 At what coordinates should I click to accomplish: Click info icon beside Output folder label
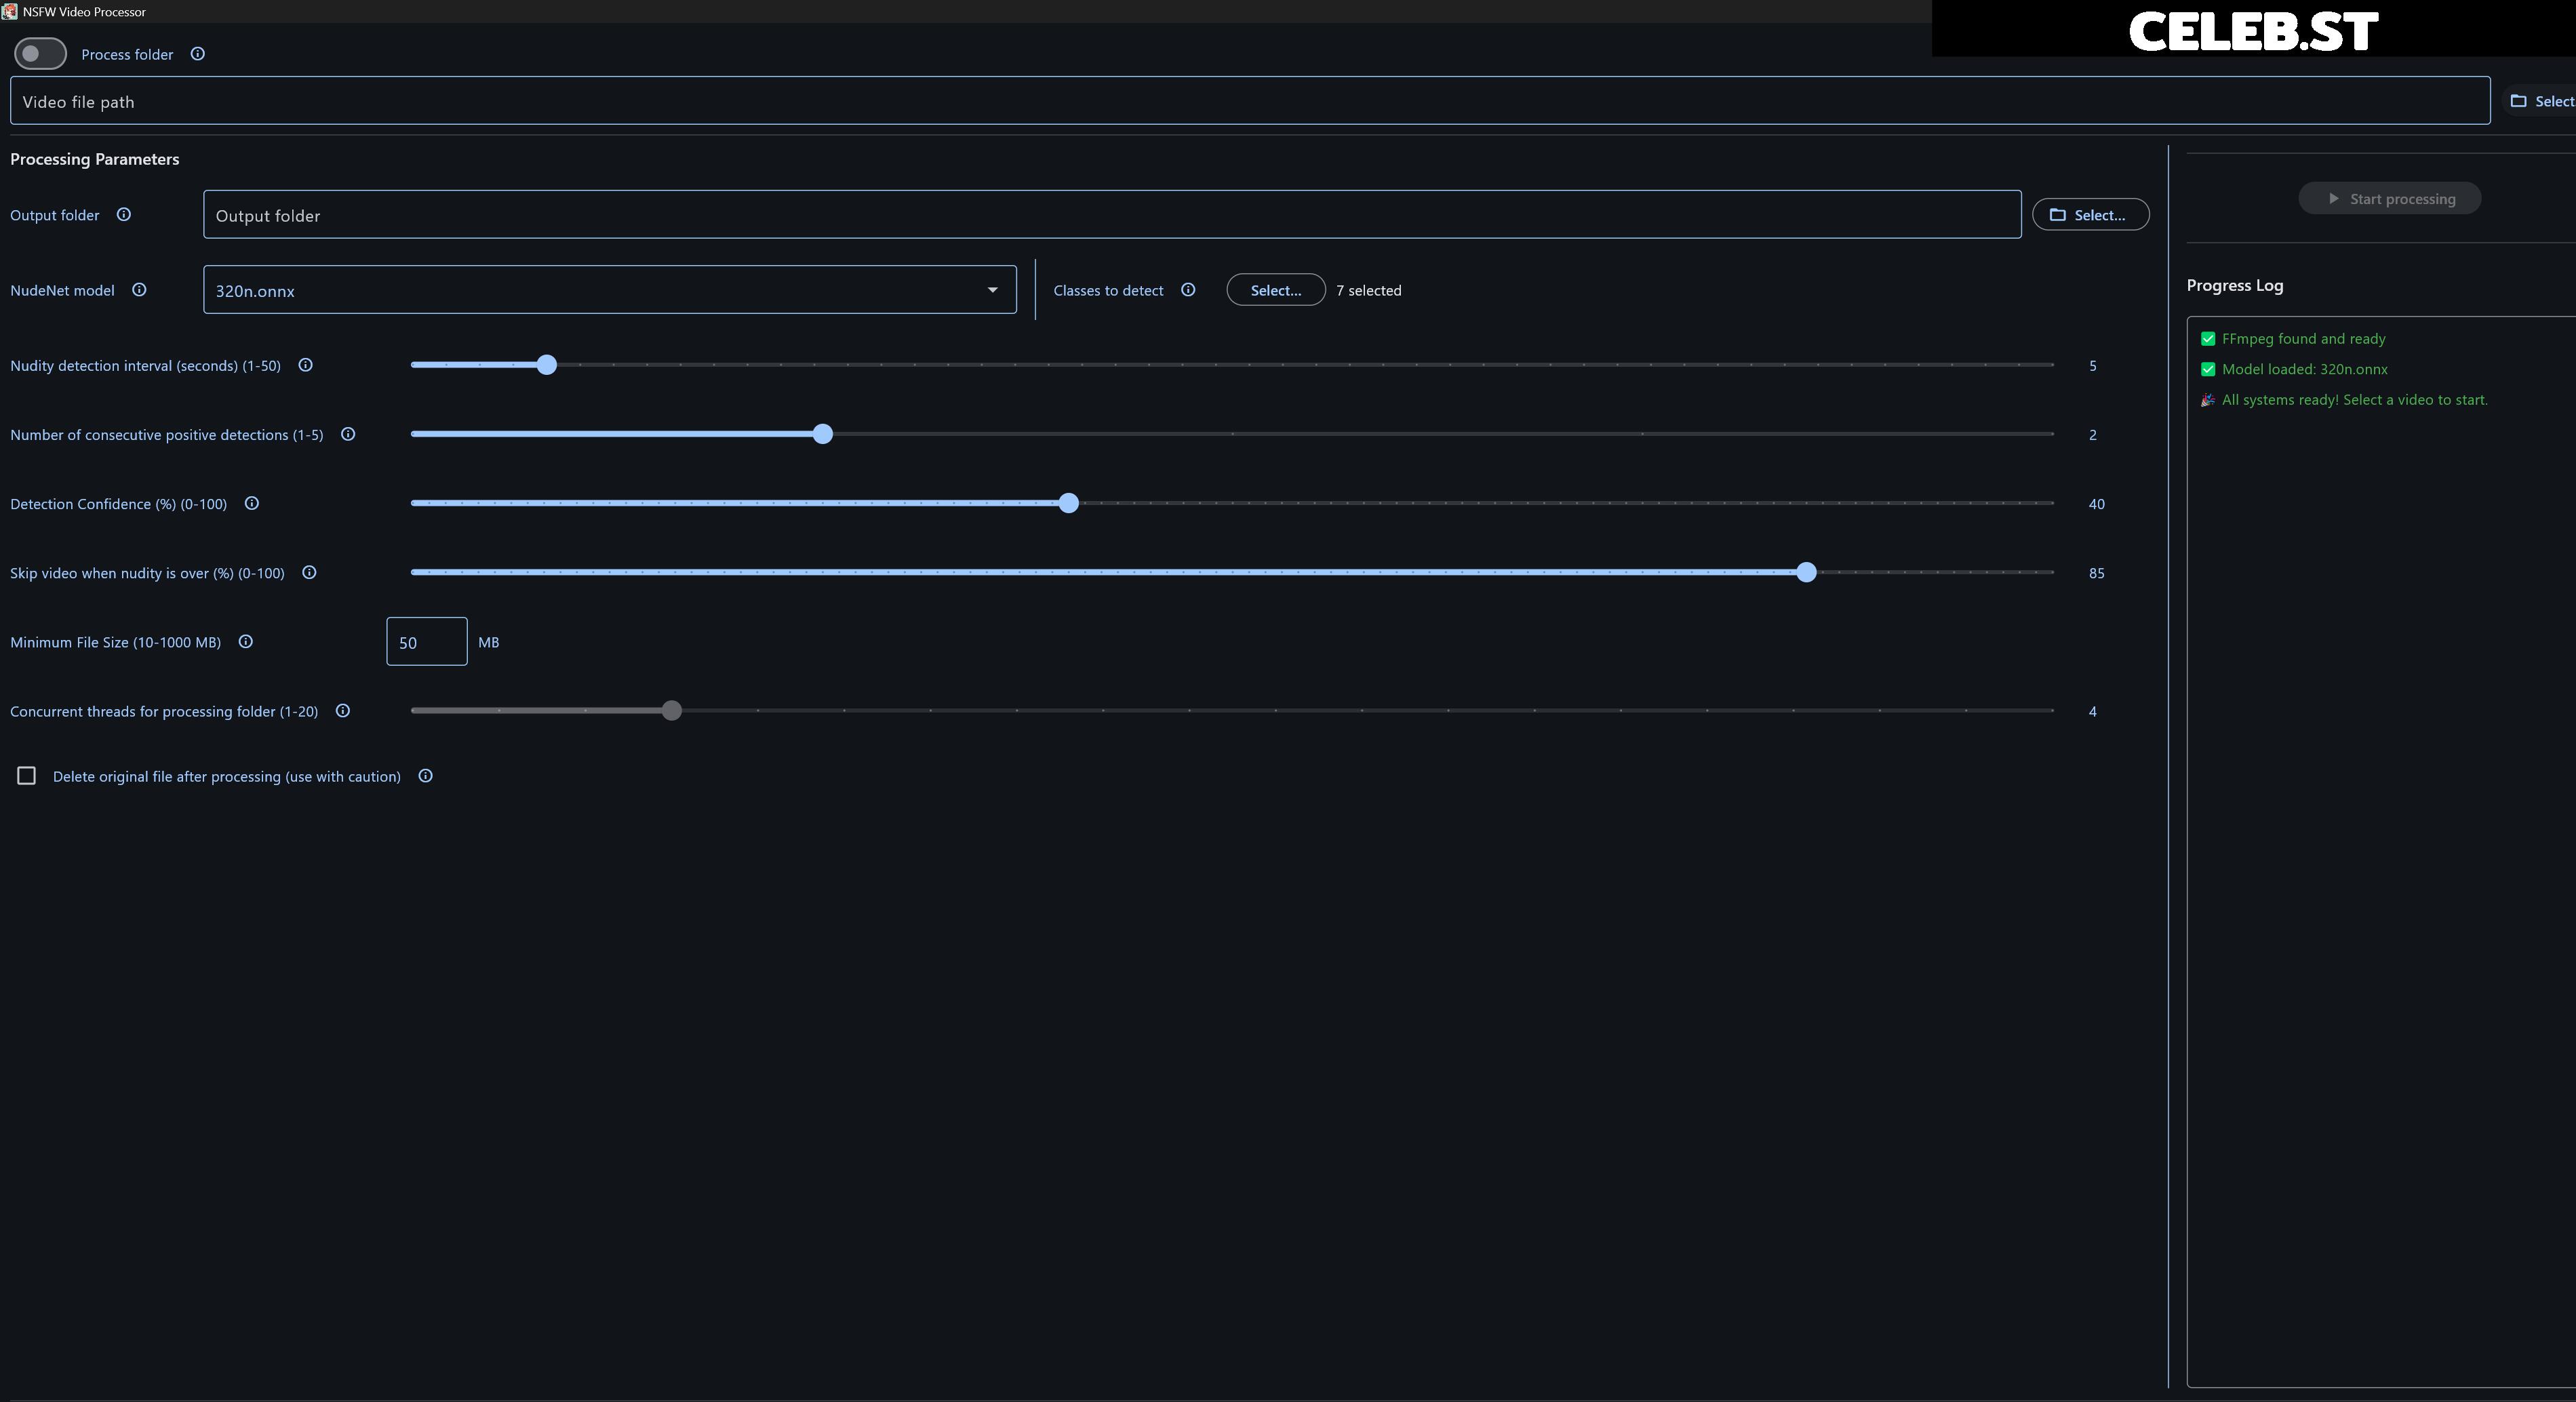pos(124,214)
